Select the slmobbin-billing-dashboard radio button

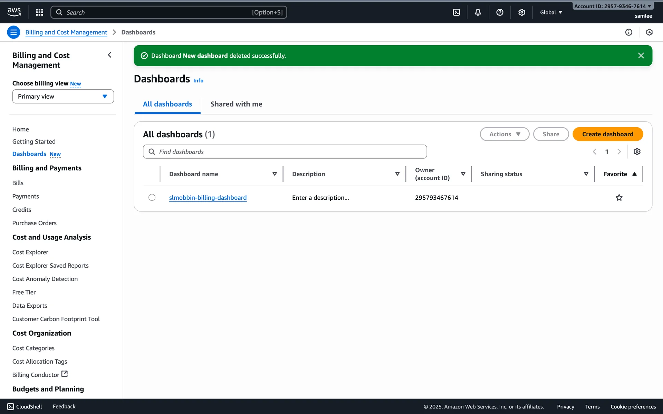pyautogui.click(x=152, y=197)
